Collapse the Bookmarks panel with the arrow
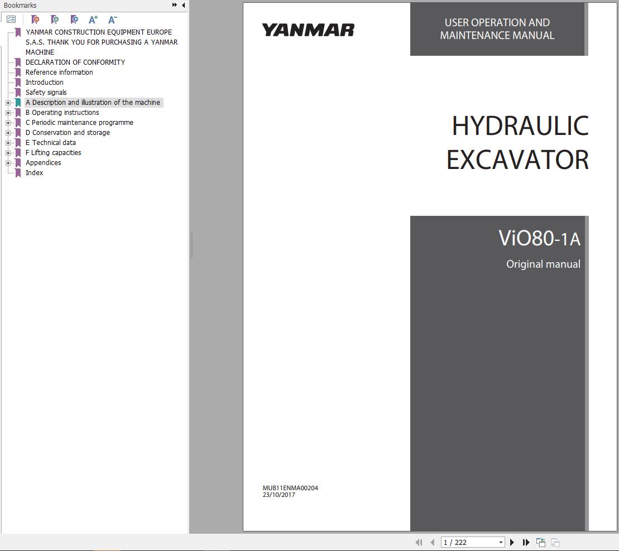The image size is (619, 551). 183,5
